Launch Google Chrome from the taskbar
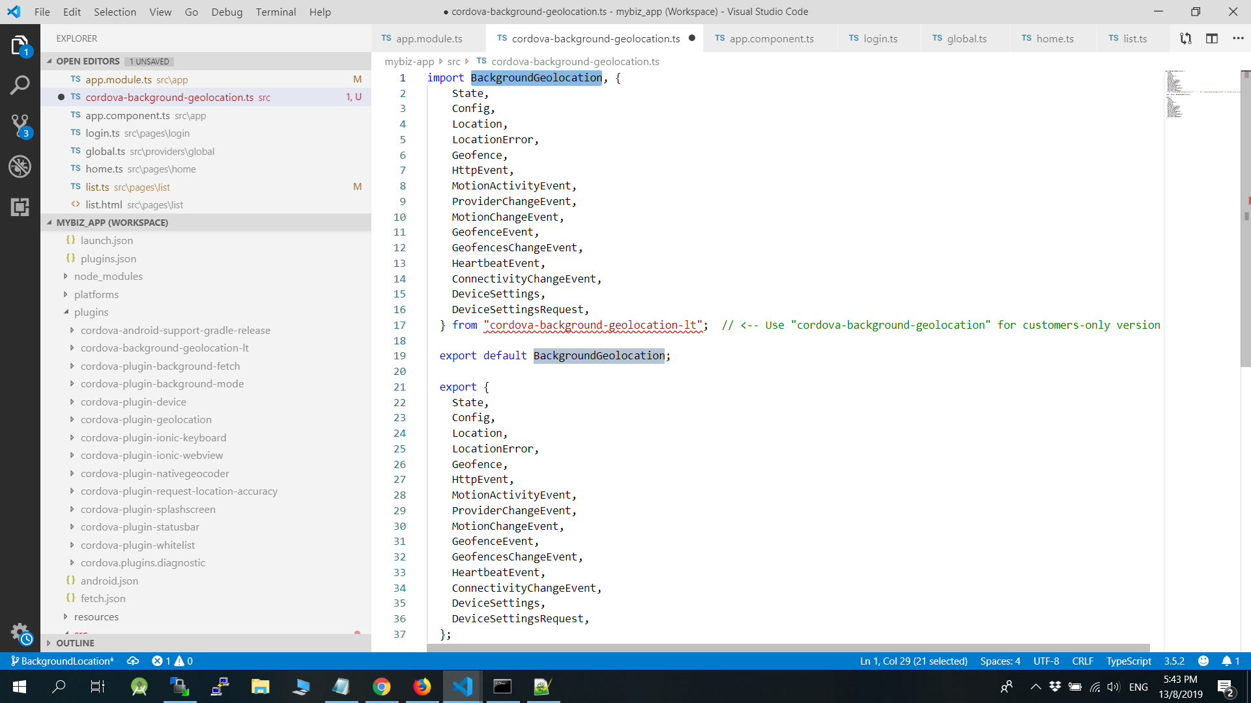 pos(382,686)
